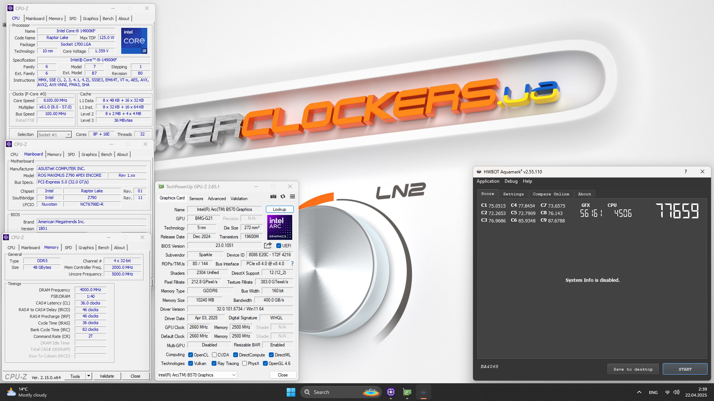Click the Close button in GPU-Z
This screenshot has width=714, height=401.
[283, 375]
